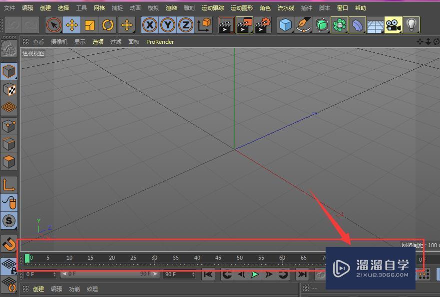Step back one frame

point(241,274)
